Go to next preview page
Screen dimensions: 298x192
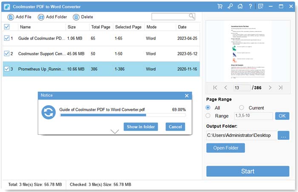270,88
